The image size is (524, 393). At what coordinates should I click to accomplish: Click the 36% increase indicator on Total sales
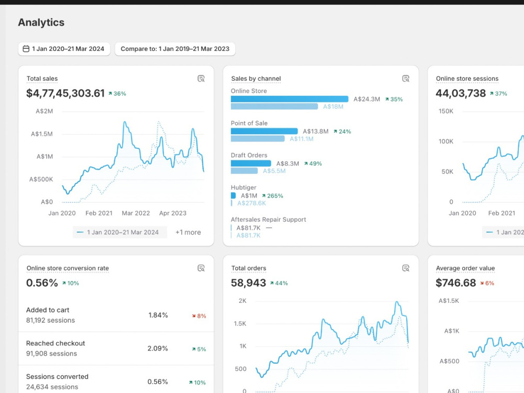[117, 94]
